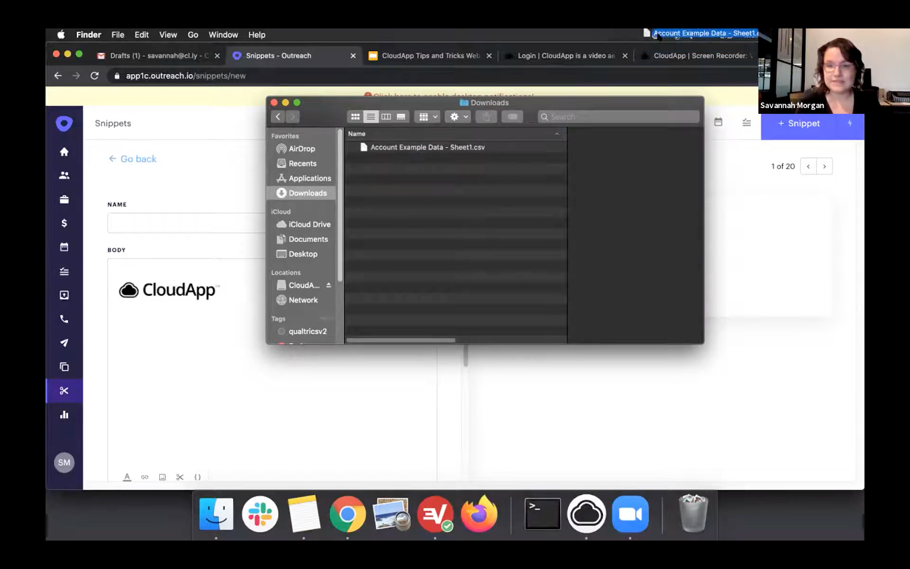
Task: Insert image using the editor image icon
Action: 162,477
